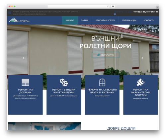Show the previous slide with left arrow
Screen dimensions: 166x140
(24, 58)
